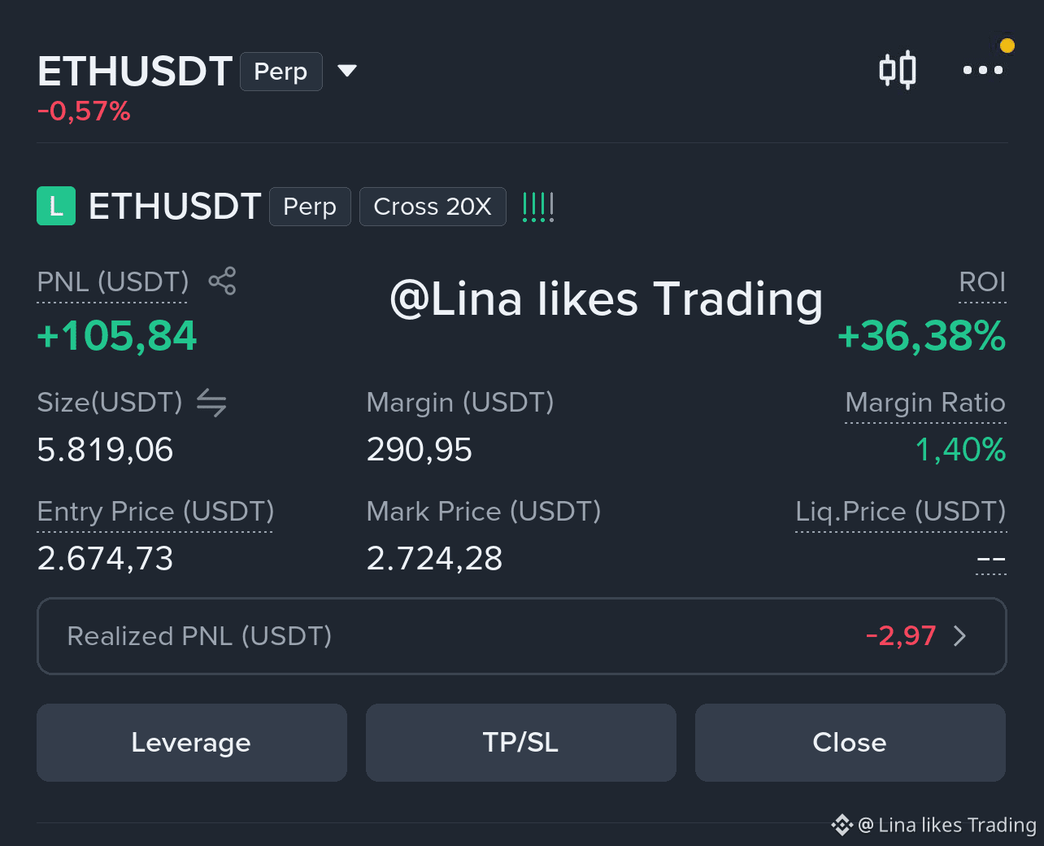Image resolution: width=1044 pixels, height=846 pixels.
Task: Click the Liq.Price (USDT) label
Action: 901,512
